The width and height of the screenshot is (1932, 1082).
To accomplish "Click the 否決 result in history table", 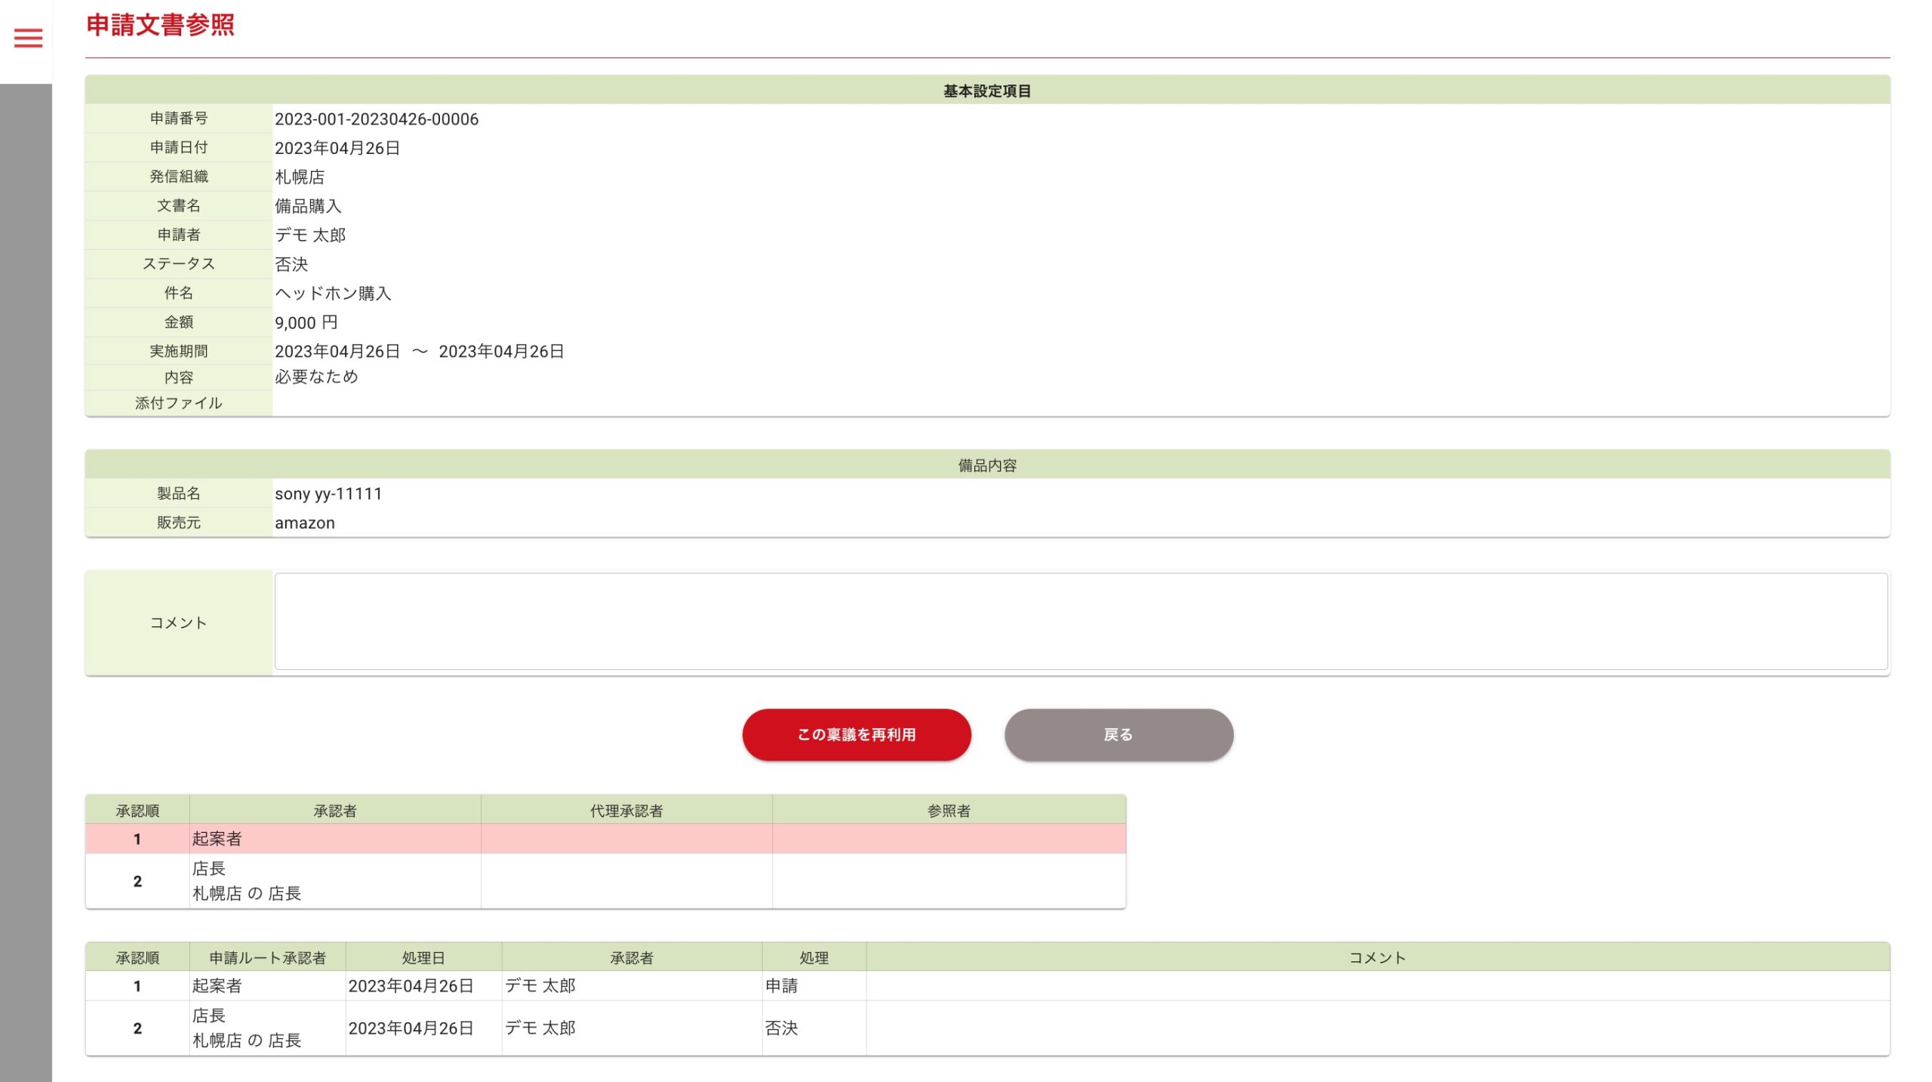I will click(781, 1028).
